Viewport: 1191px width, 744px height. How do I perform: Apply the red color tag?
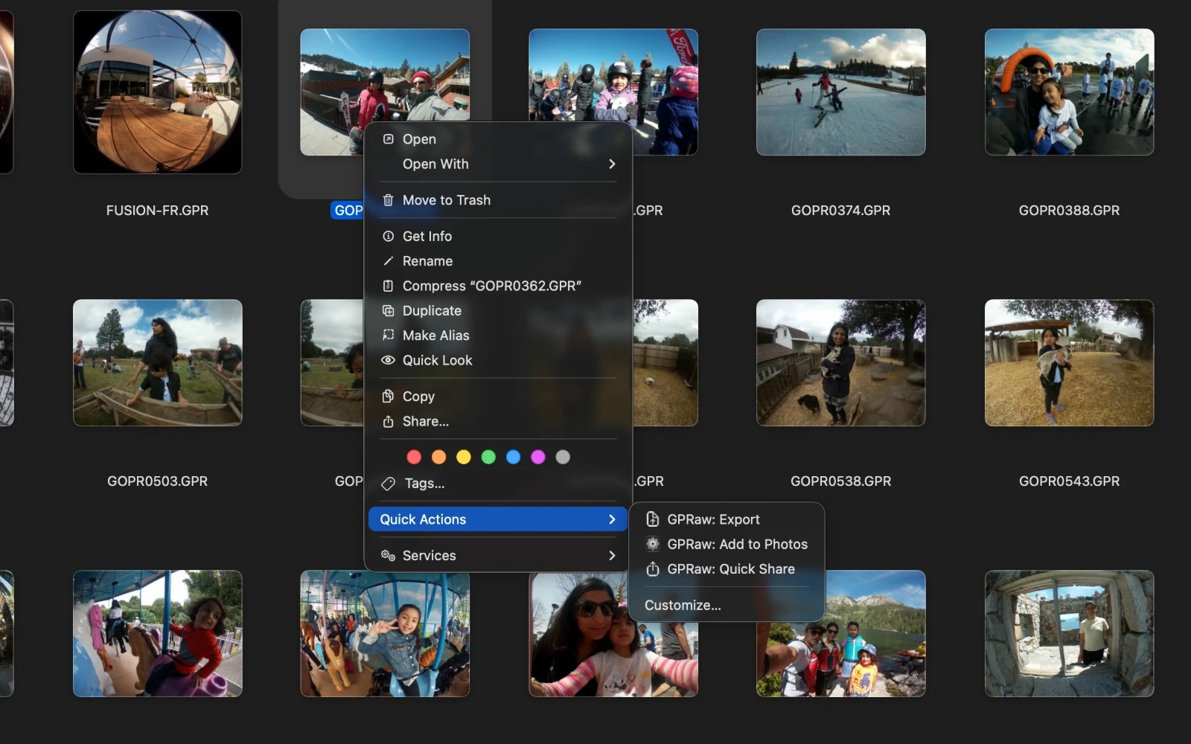coord(414,457)
